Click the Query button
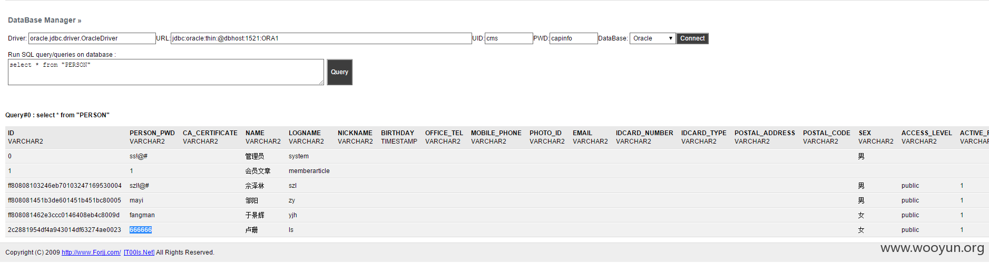The width and height of the screenshot is (989, 263). coord(339,72)
